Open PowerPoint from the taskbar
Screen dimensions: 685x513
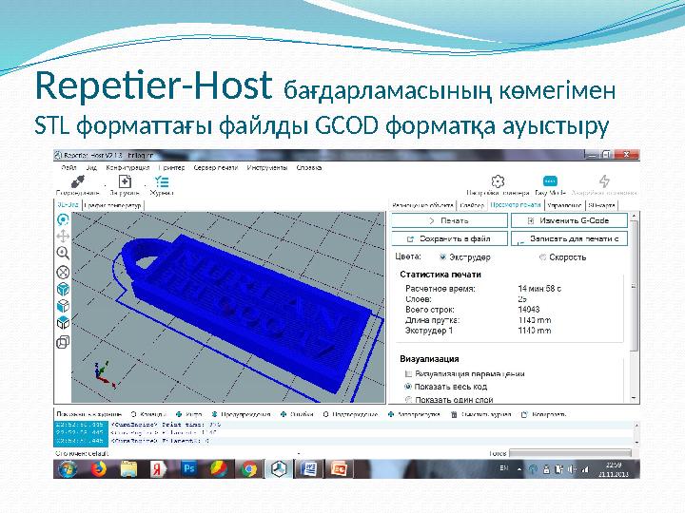(x=340, y=469)
